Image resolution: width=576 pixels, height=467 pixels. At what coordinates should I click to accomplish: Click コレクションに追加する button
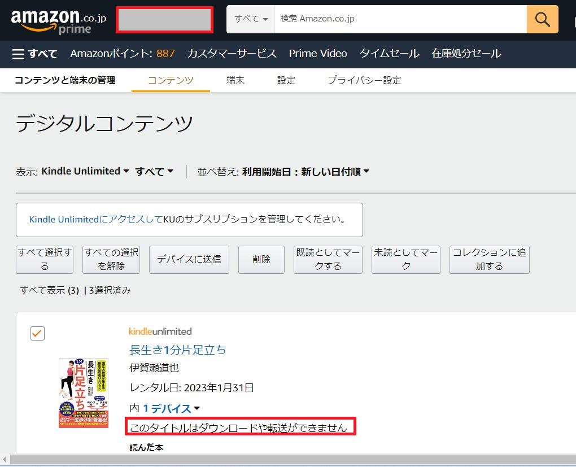(x=489, y=259)
